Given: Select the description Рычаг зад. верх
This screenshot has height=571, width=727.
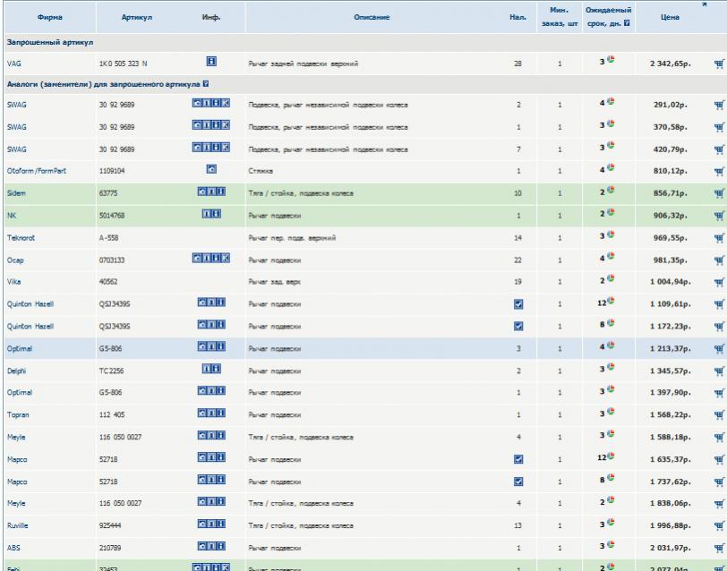Looking at the screenshot, I should (275, 282).
